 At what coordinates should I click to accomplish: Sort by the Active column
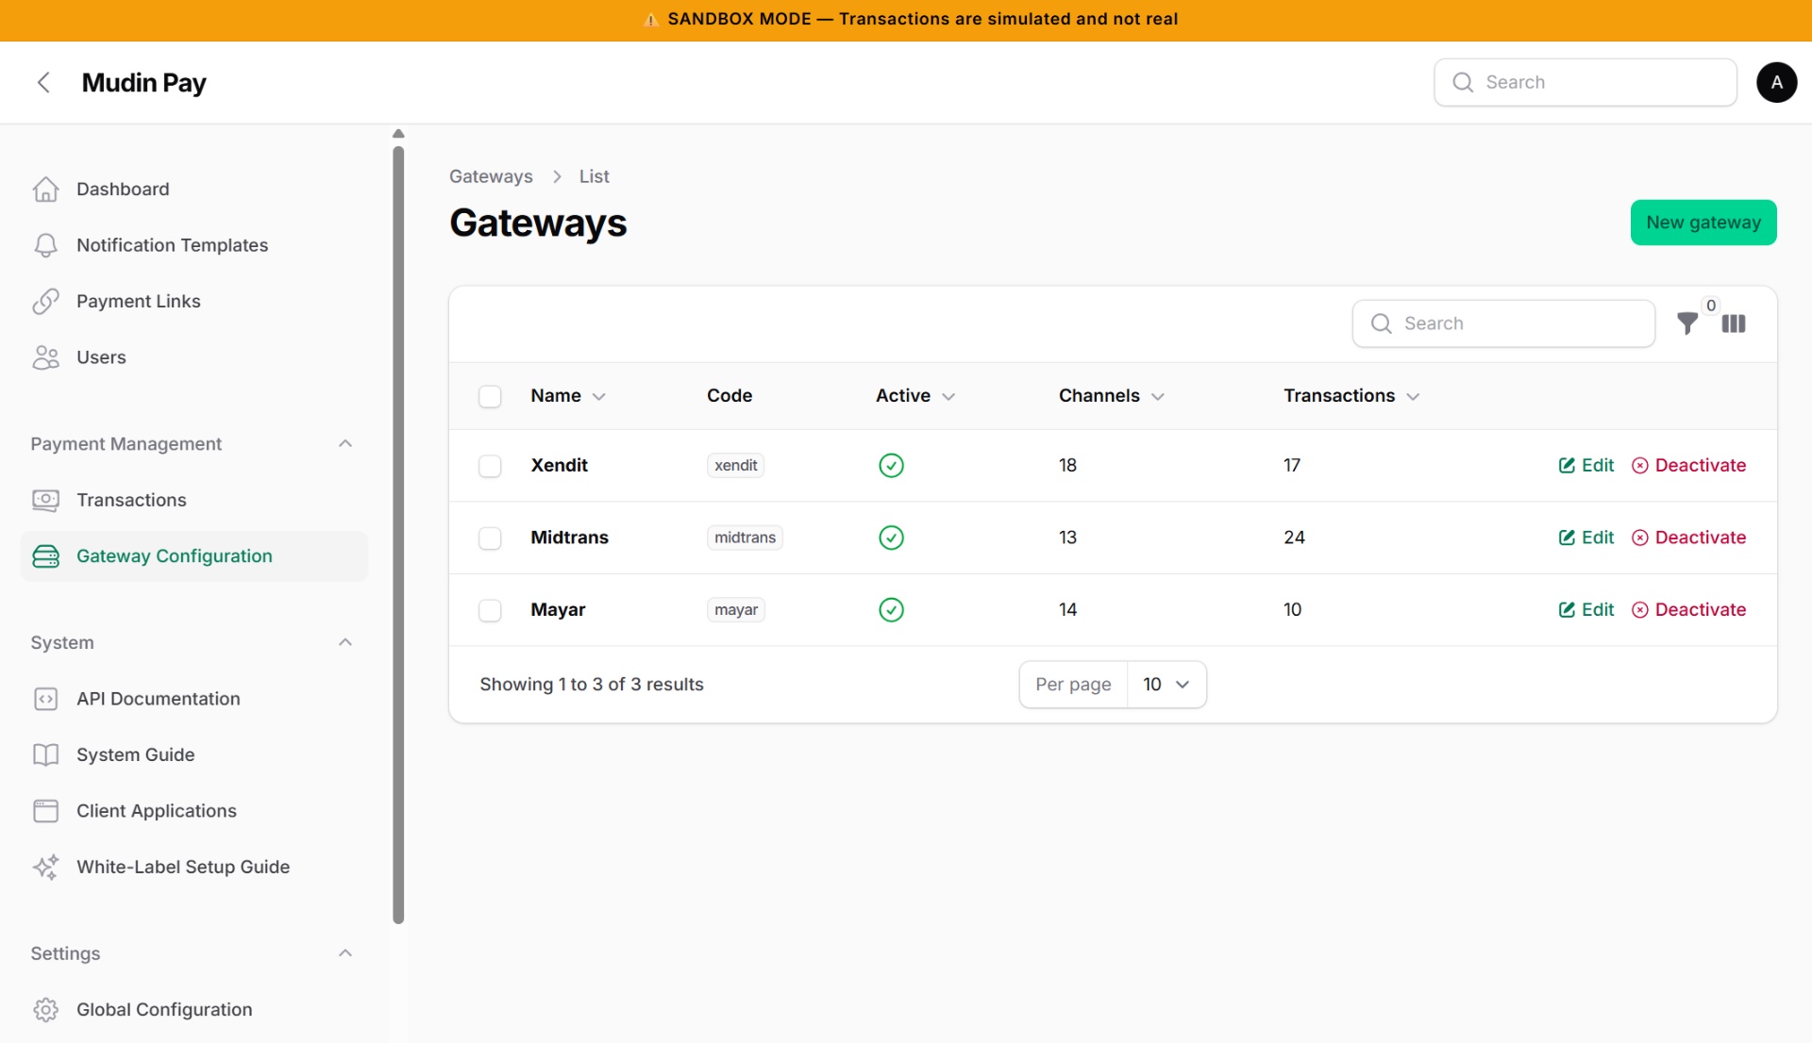915,396
